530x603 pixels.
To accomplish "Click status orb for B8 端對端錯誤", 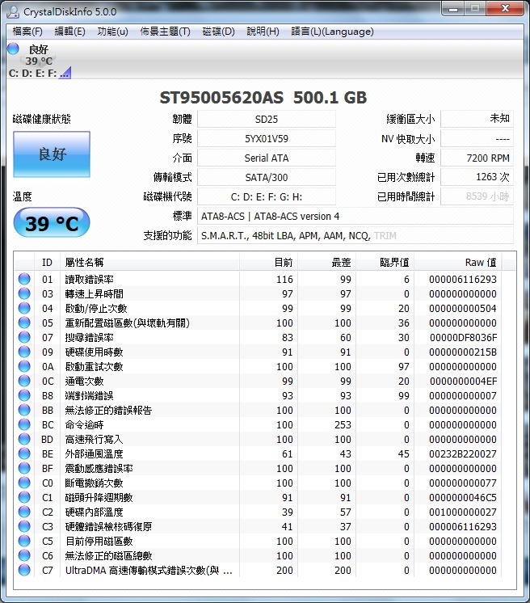I will click(24, 395).
